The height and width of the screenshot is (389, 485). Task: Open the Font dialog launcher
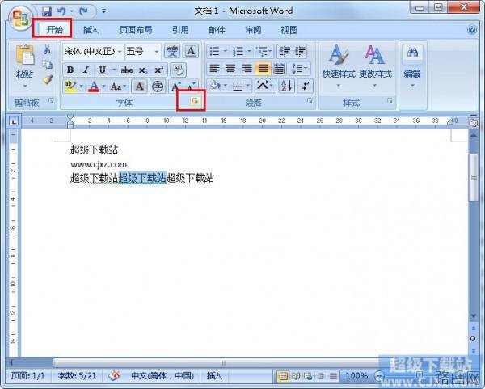tap(195, 100)
